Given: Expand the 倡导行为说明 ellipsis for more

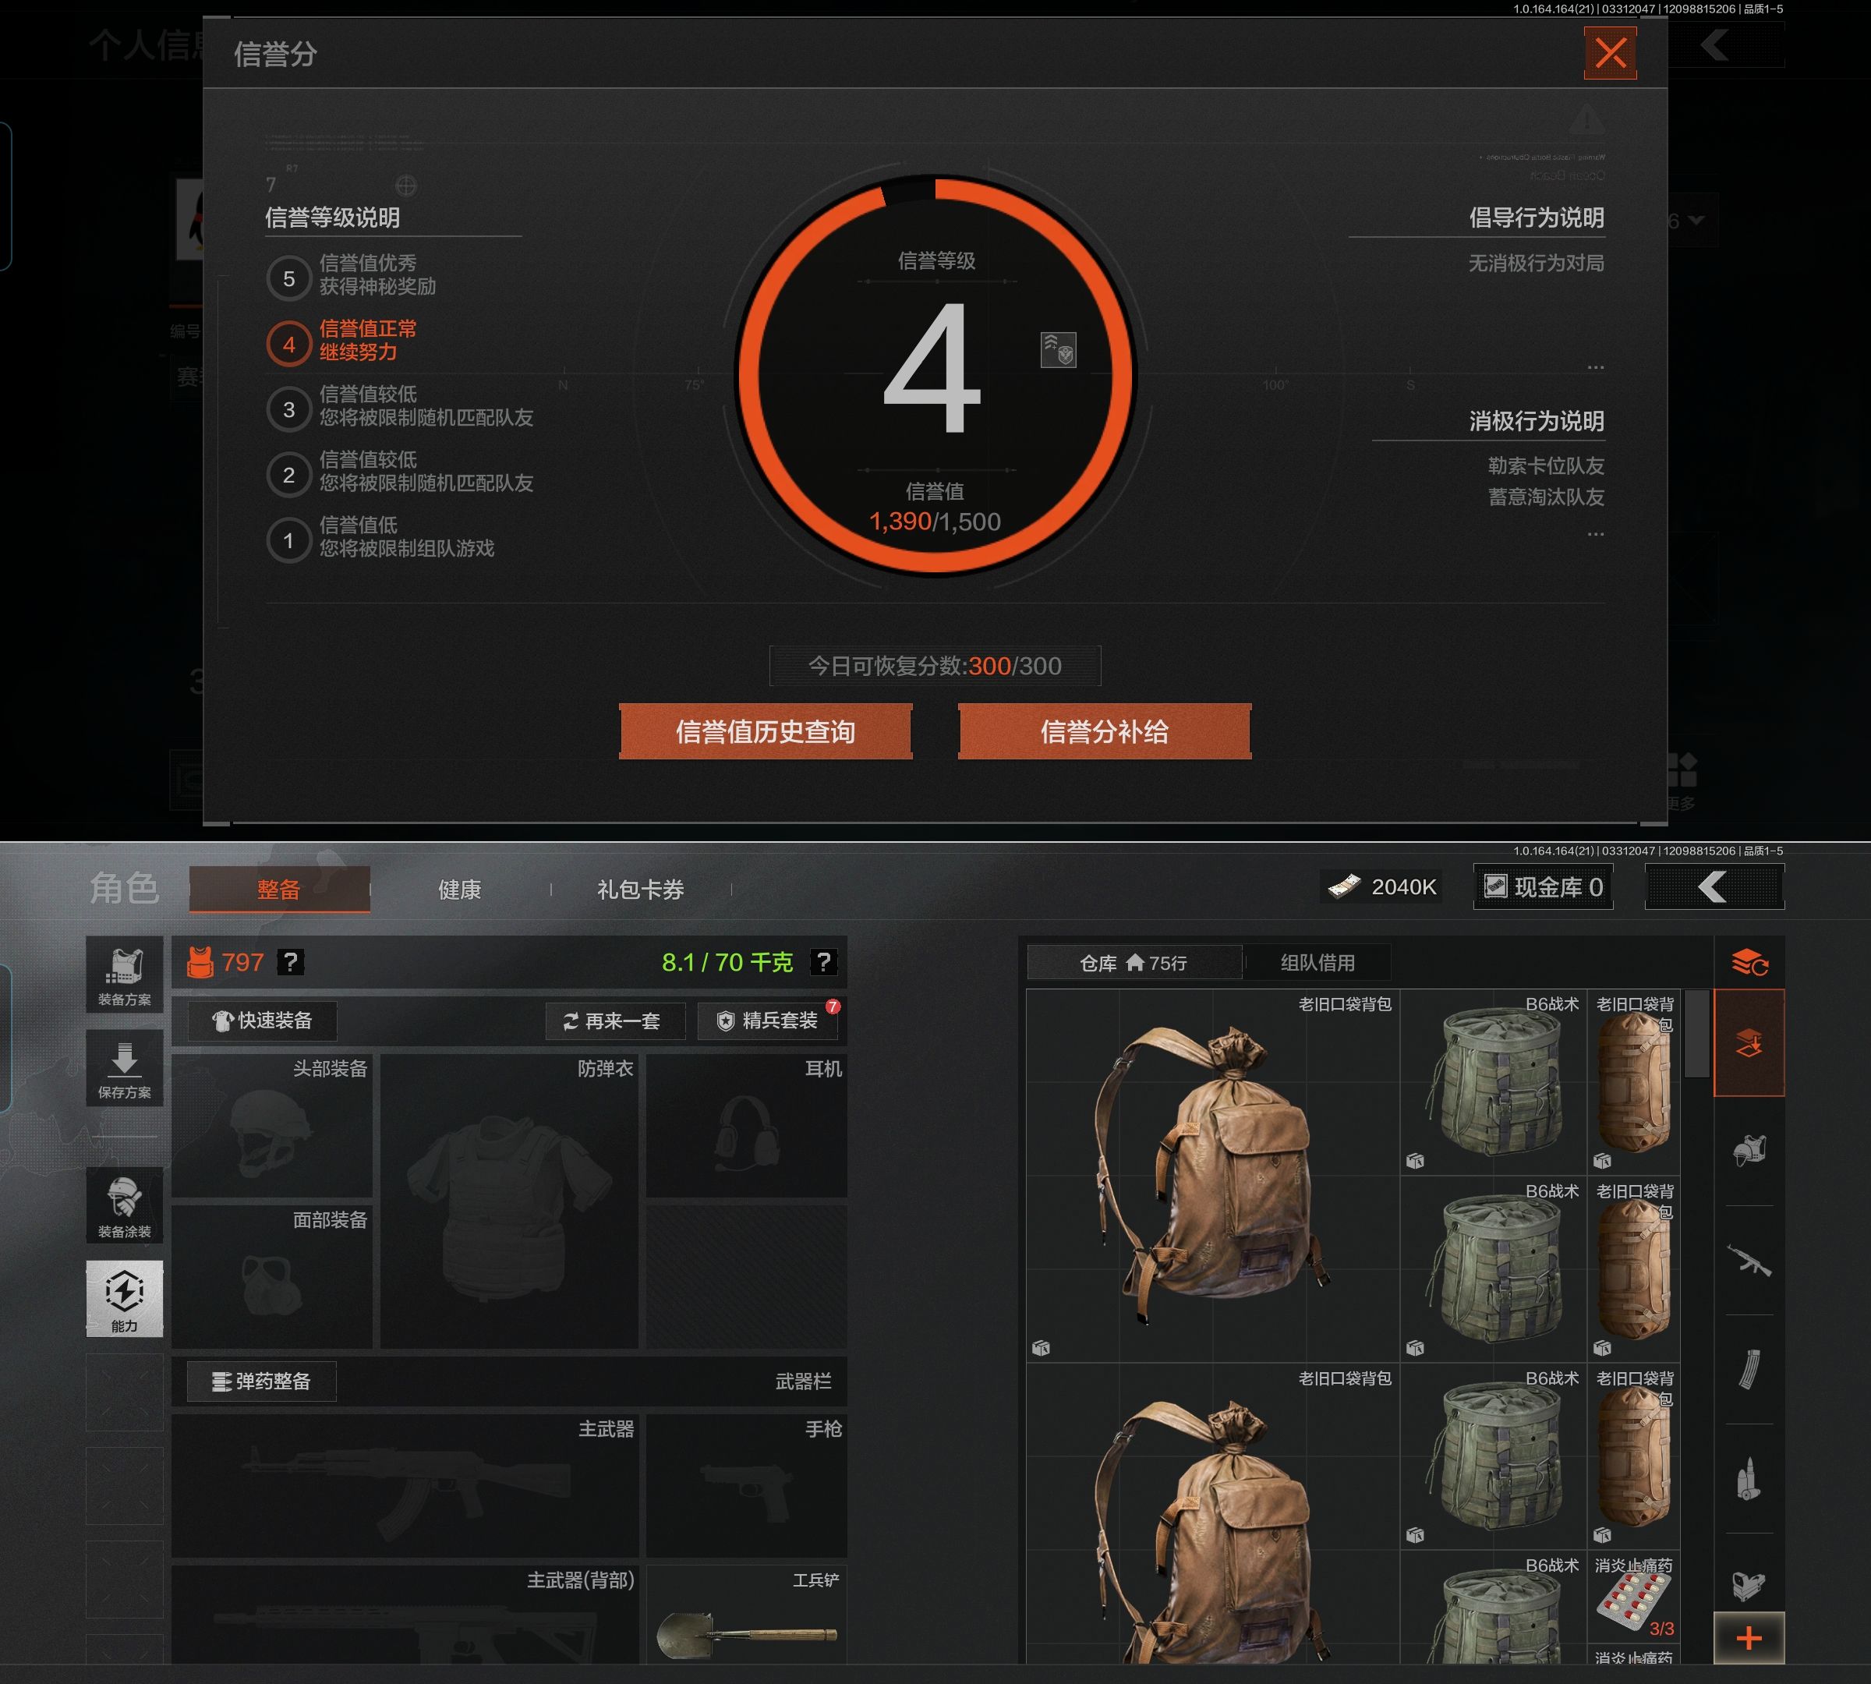Looking at the screenshot, I should [x=1595, y=367].
